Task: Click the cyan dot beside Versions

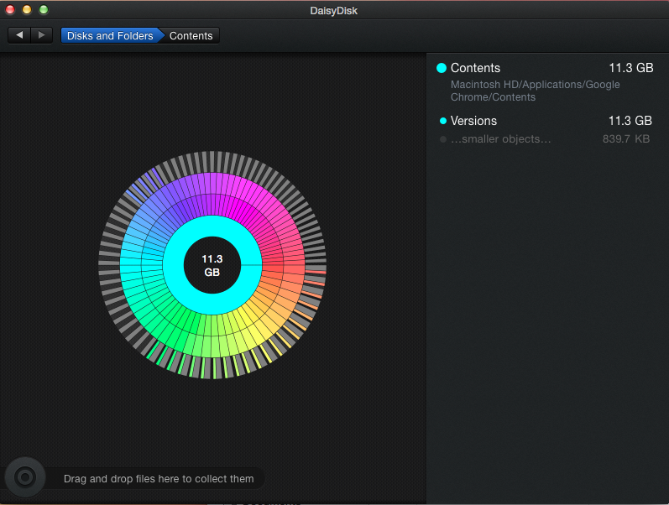Action: click(443, 121)
